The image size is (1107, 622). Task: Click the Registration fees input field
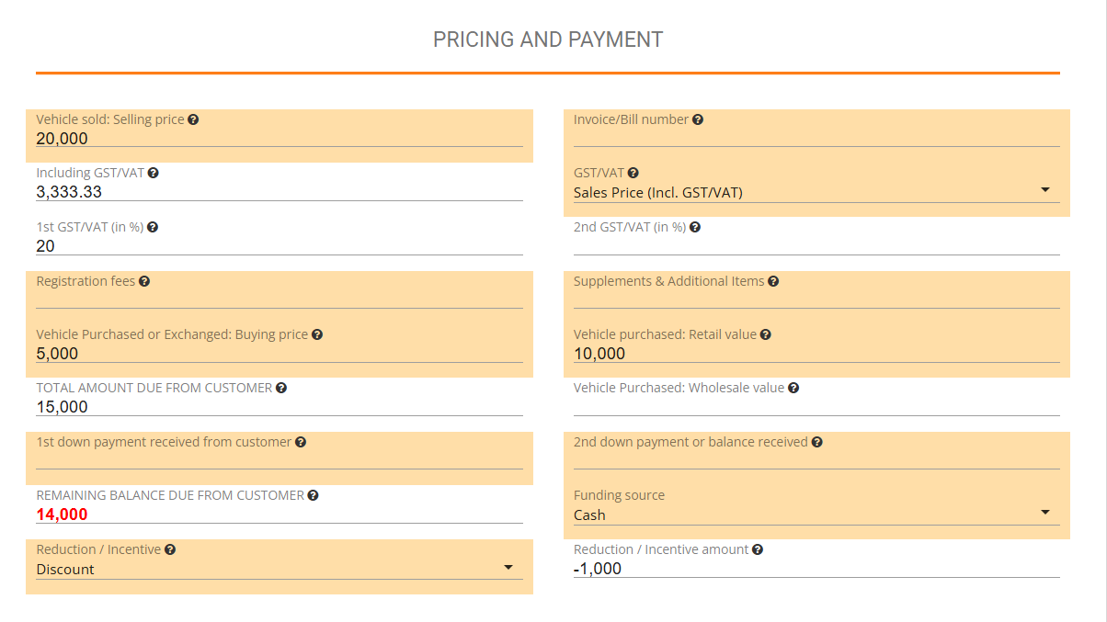click(279, 299)
